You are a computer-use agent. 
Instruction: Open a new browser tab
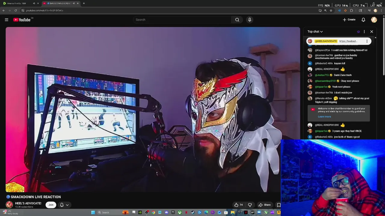pyautogui.click(x=84, y=3)
